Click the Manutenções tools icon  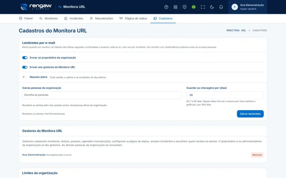pos(91,18)
